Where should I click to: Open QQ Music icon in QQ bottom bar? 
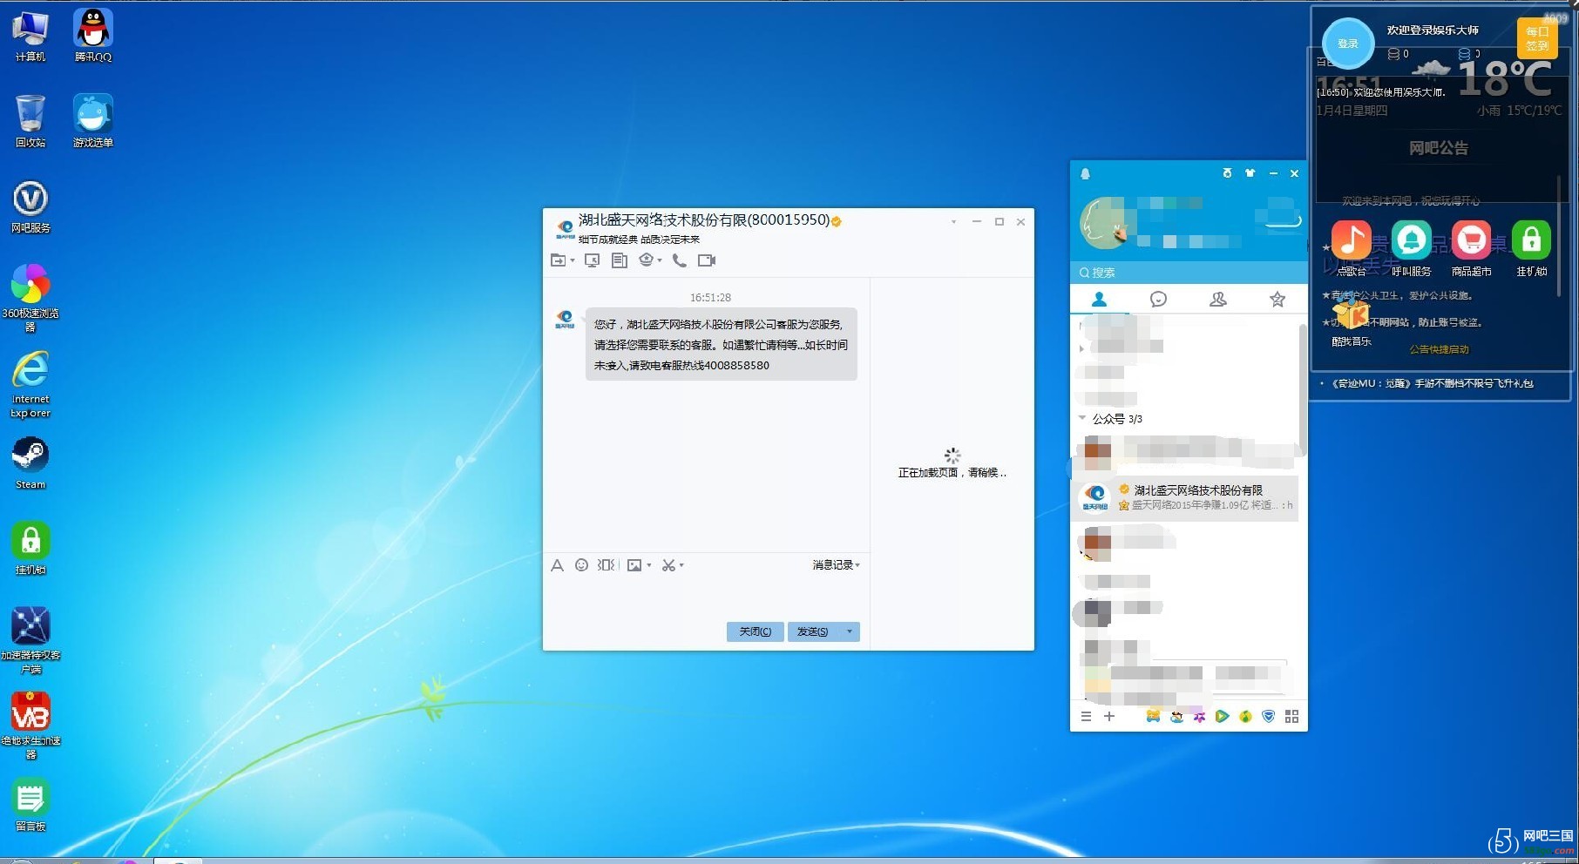tap(1245, 717)
